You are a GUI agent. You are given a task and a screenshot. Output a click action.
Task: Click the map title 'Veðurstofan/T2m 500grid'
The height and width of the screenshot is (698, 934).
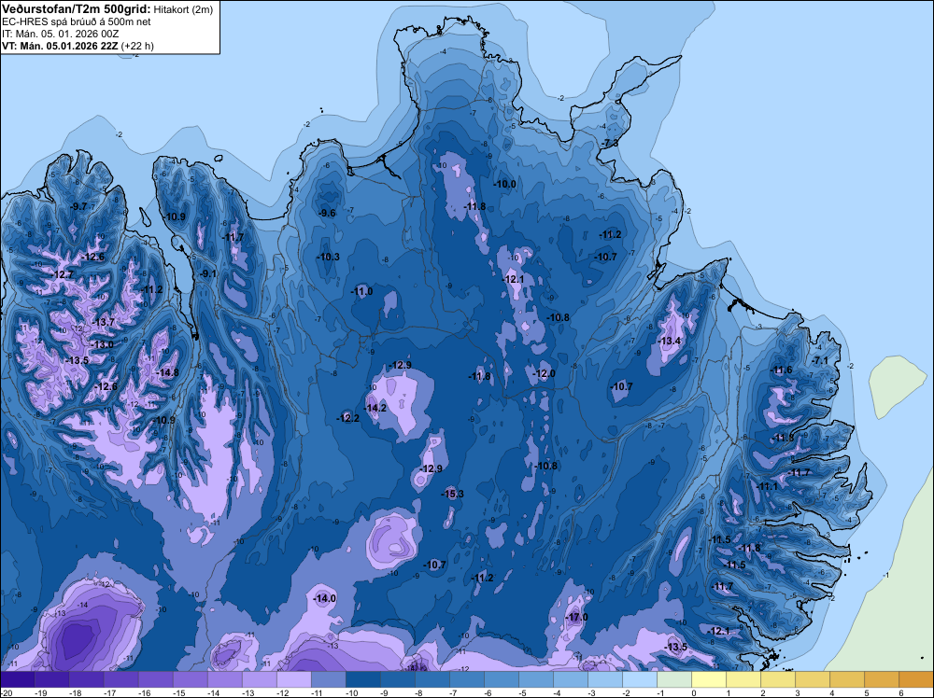coord(75,9)
